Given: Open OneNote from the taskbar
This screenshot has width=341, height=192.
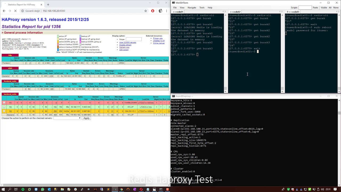Looking at the screenshot, I should (x=135, y=189).
